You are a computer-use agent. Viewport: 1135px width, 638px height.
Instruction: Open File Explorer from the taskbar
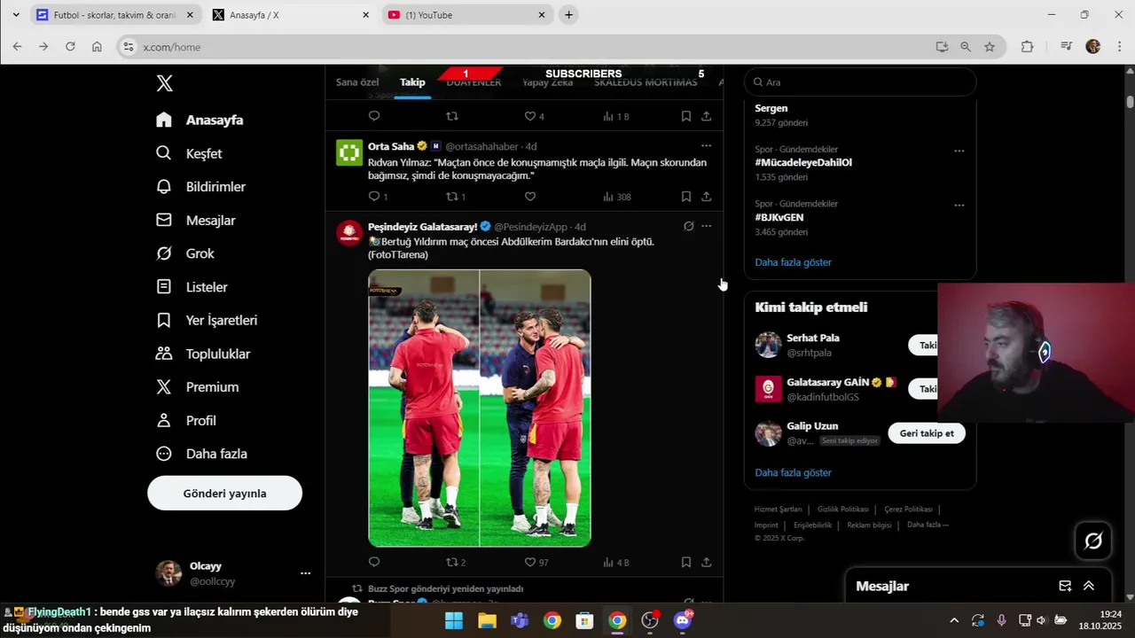(487, 620)
